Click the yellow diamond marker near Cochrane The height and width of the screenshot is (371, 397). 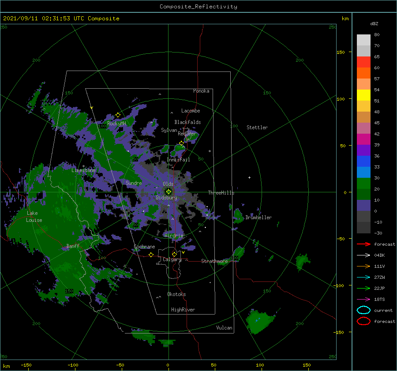tap(151, 255)
